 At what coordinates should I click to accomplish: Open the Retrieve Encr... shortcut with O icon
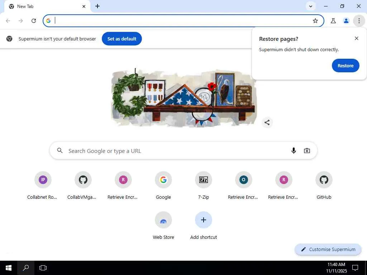click(x=243, y=186)
